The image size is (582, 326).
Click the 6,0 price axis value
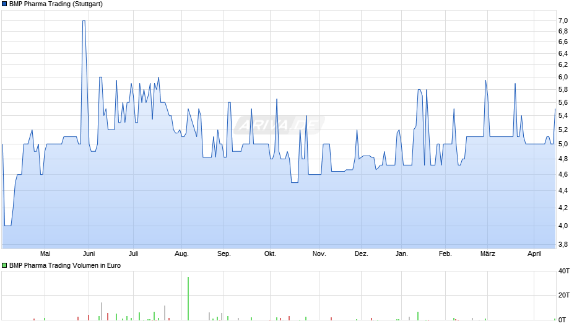coord(563,77)
